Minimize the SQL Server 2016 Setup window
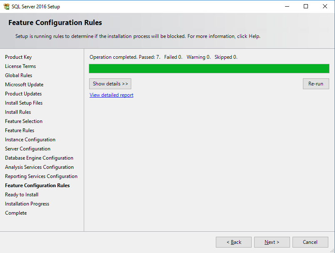The height and width of the screenshot is (253, 335). (x=287, y=6)
